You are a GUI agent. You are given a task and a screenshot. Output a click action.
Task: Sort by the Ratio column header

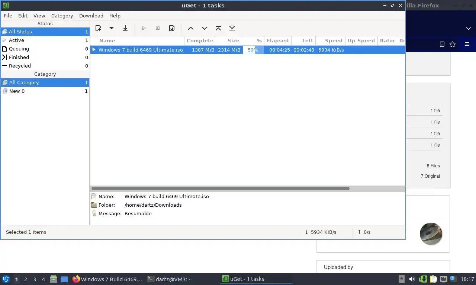click(x=387, y=40)
